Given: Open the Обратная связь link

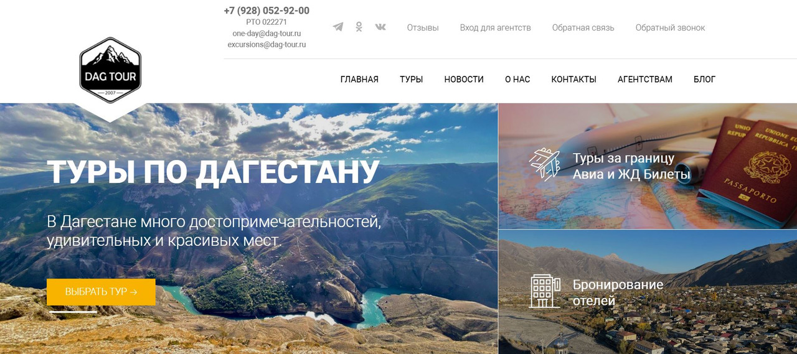Looking at the screenshot, I should click(x=583, y=27).
